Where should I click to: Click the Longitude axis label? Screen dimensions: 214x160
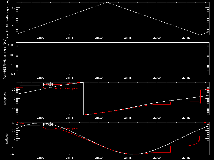pyautogui.click(x=5, y=99)
